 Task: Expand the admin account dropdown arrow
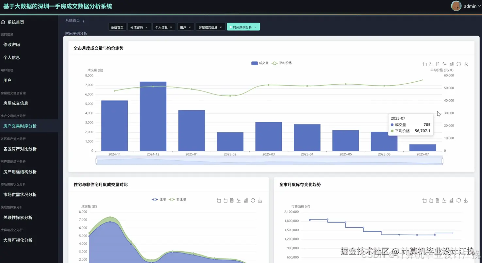pos(479,6)
